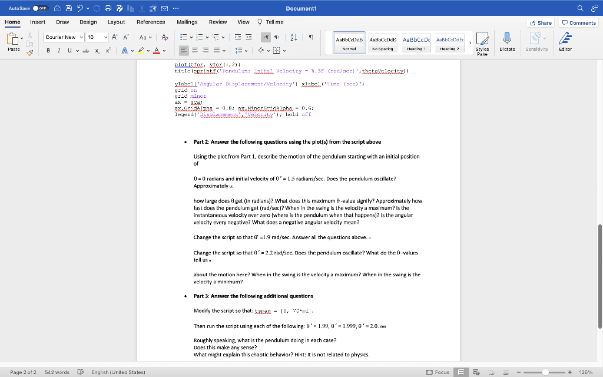This screenshot has width=603, height=377.
Task: Apply strikethrough formatting
Action: 86,51
